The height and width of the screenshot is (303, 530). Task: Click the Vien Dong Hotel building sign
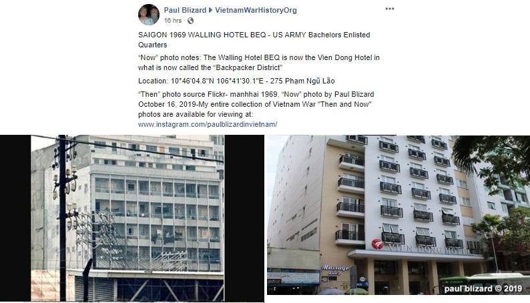tap(429, 250)
